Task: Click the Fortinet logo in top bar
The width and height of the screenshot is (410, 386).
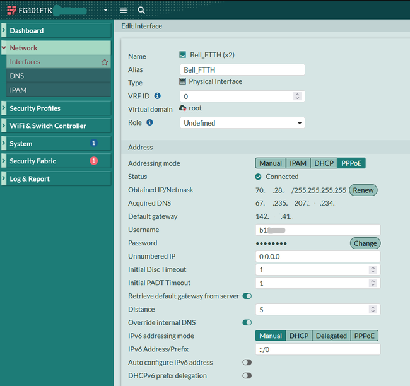Action: pos(11,11)
